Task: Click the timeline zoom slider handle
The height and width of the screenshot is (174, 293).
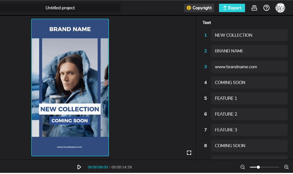Action: 258,167
